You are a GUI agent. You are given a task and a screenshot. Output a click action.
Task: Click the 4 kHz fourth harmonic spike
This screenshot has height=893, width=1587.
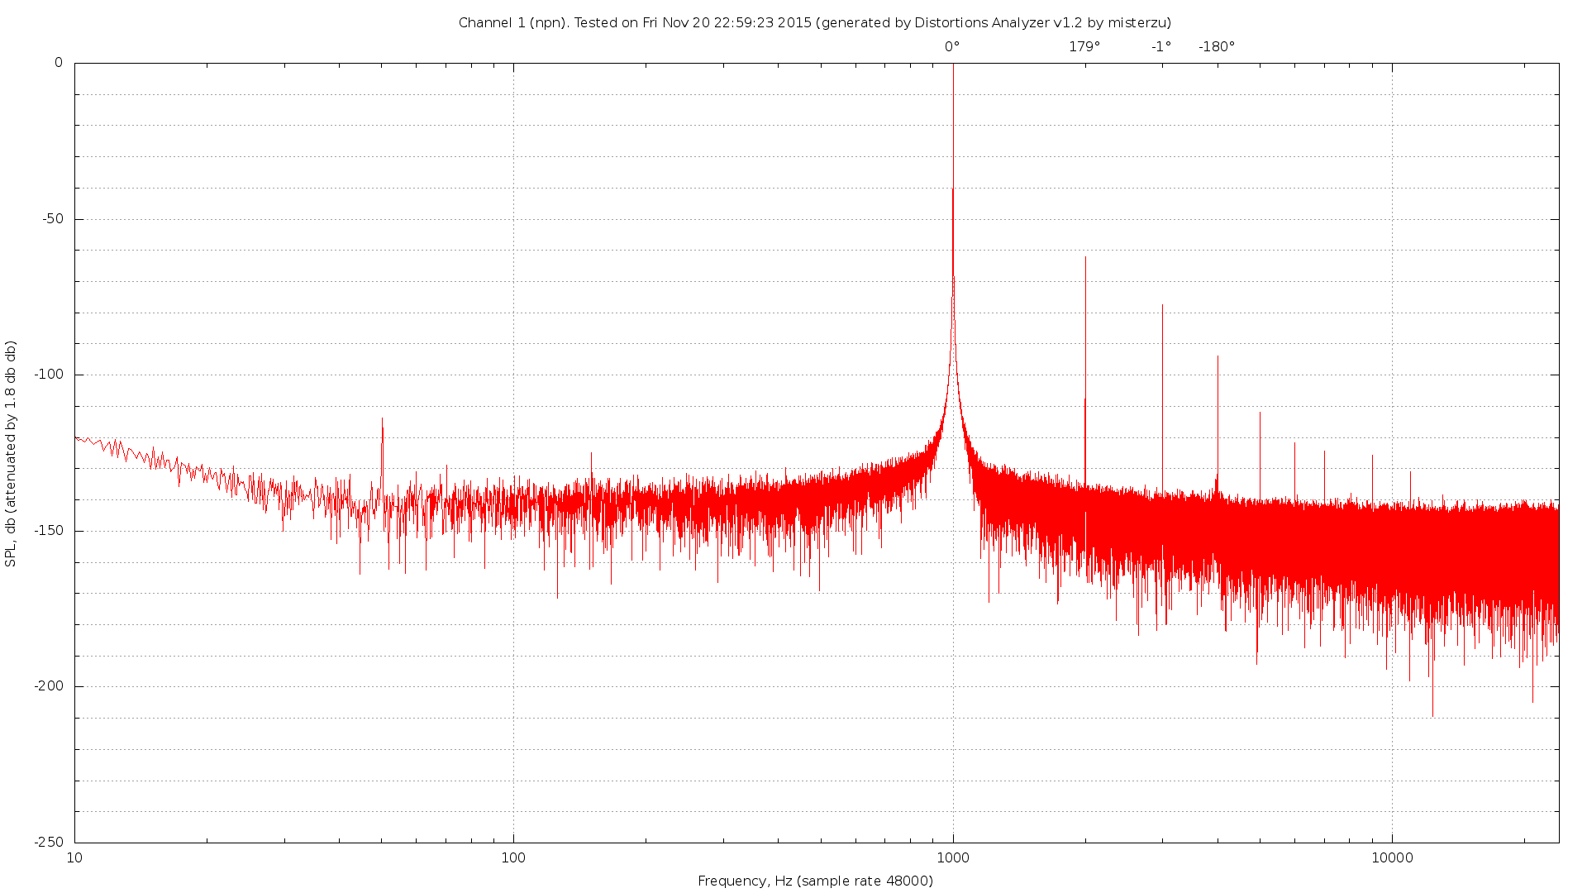[1218, 426]
